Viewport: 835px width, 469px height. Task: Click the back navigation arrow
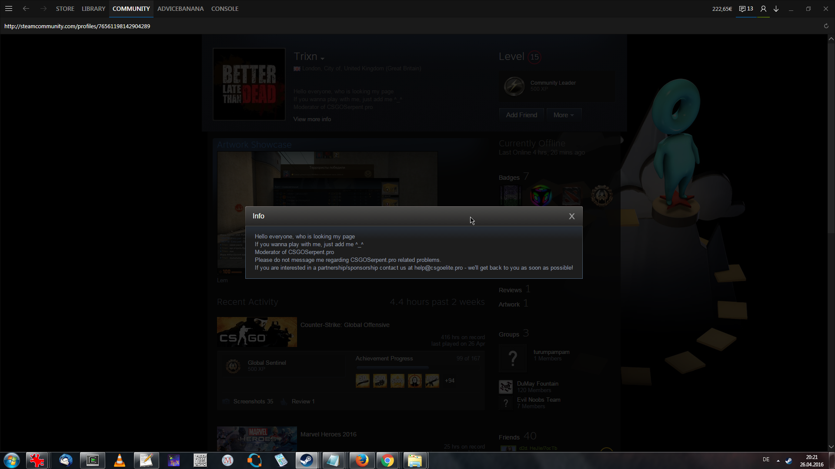point(26,9)
